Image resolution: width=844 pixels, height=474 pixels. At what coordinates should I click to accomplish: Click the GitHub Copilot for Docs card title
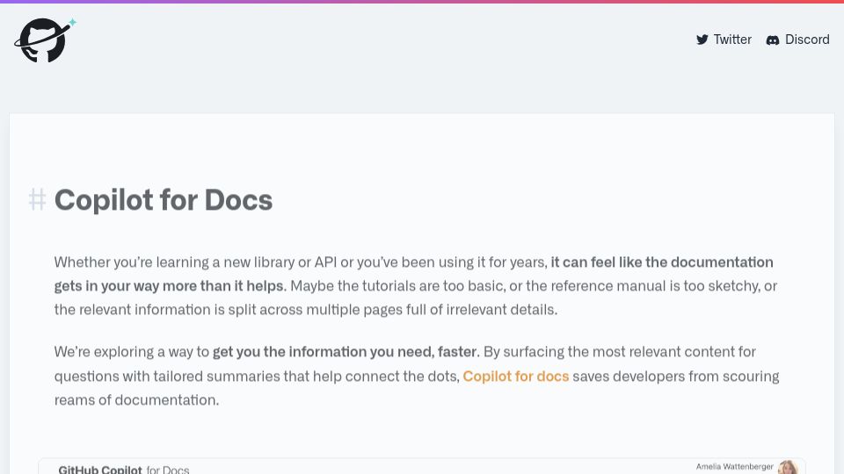click(124, 469)
